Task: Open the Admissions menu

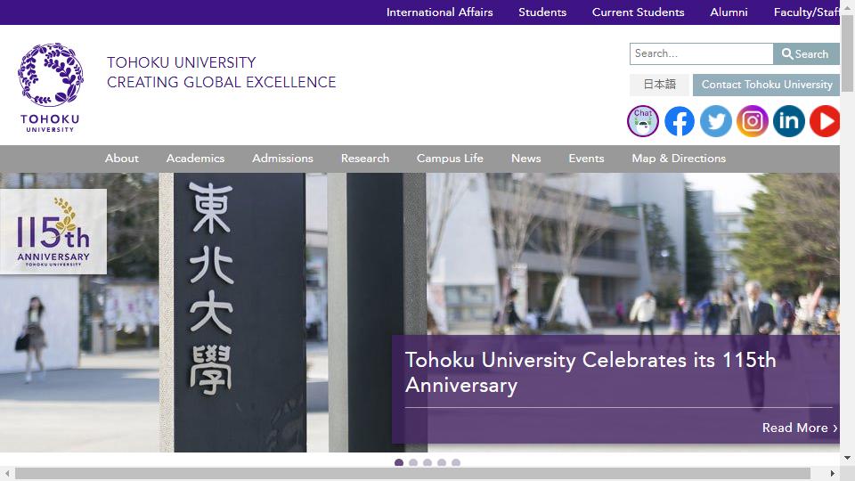Action: [x=282, y=159]
